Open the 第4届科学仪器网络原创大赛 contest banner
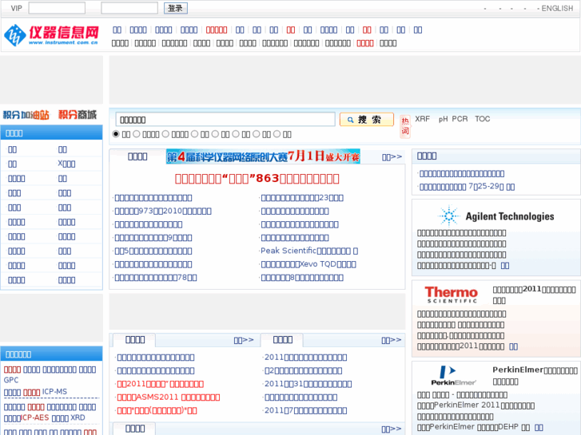This screenshot has width=581, height=435. 263,156
